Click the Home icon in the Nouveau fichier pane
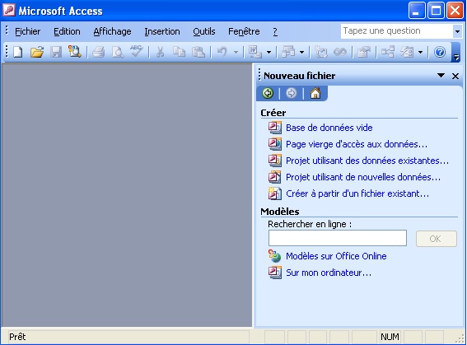Screen dimensions: 467x345 coord(315,93)
